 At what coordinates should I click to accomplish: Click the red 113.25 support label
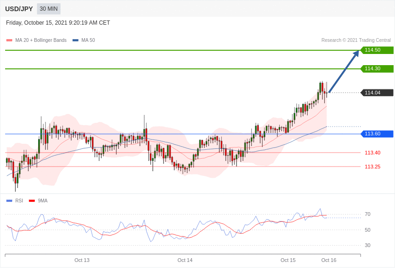coord(372,167)
